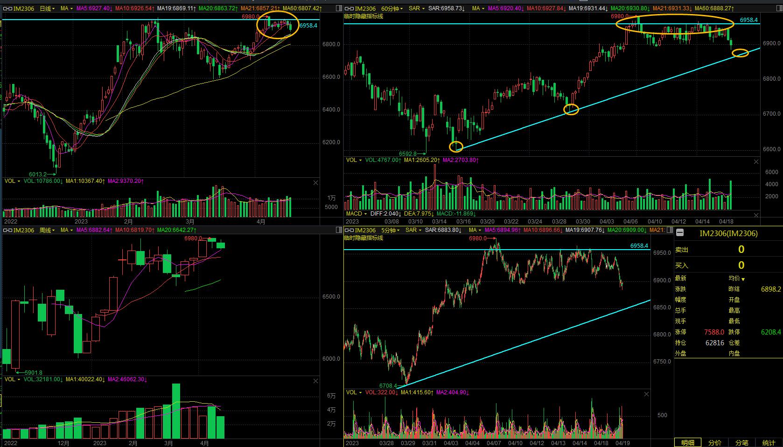Image resolution: width=783 pixels, height=447 pixels.
Task: Click the 6958.4 price line label in the daily chart
Action: coord(308,26)
